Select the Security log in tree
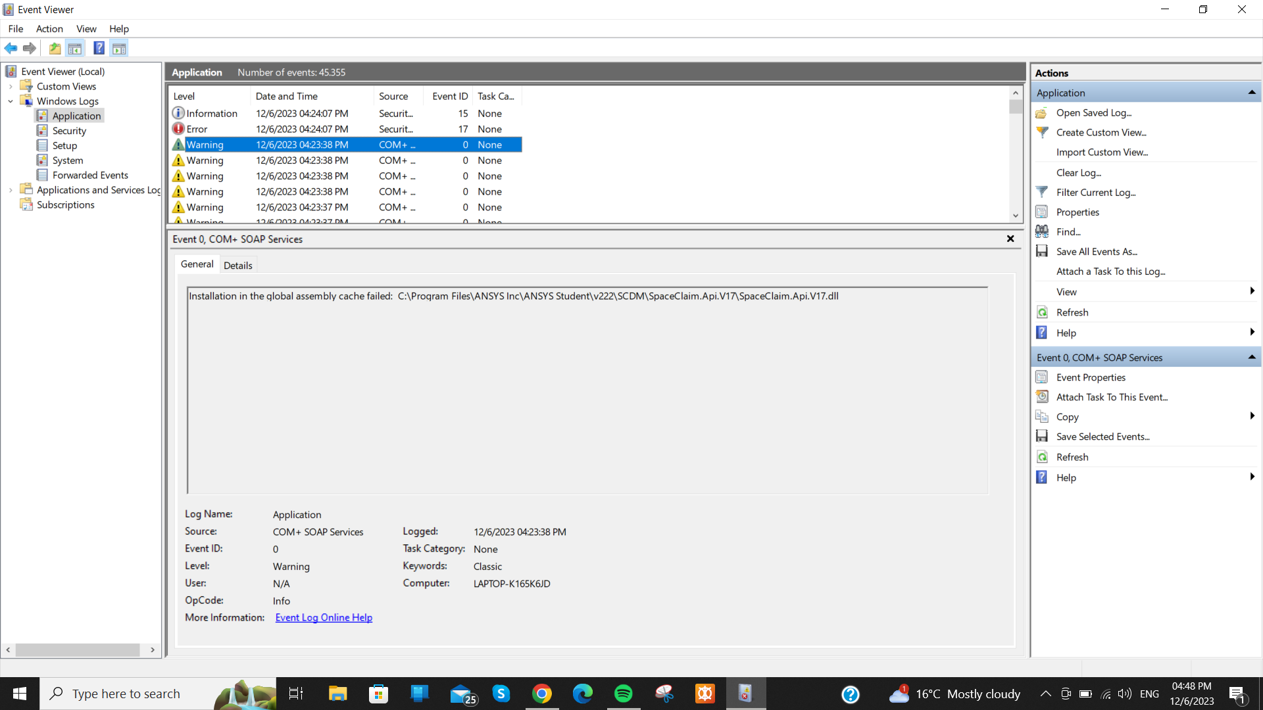The height and width of the screenshot is (710, 1263). pyautogui.click(x=69, y=131)
